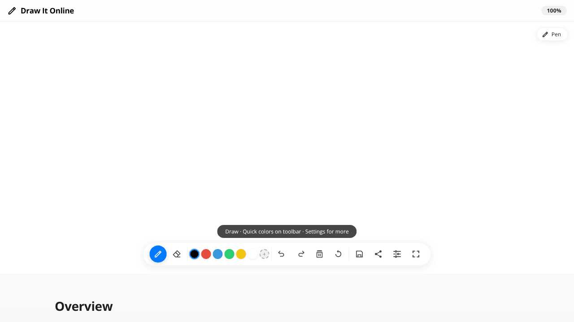574x322 pixels.
Task: Save the drawing
Action: (359, 254)
